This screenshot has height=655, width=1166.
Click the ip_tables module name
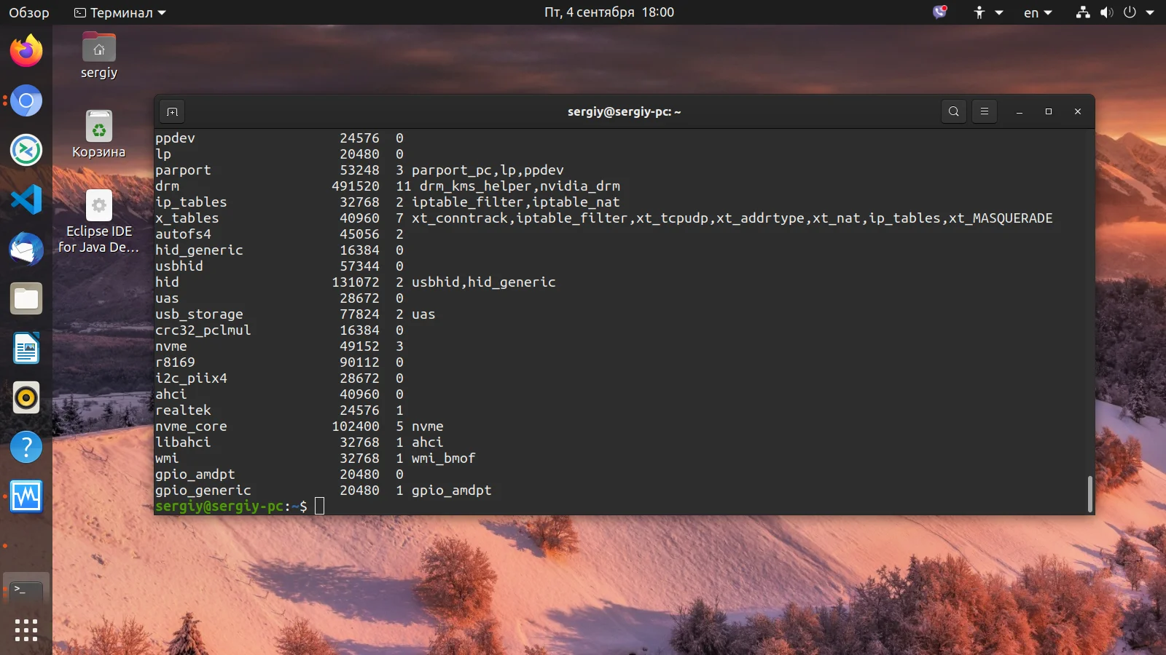point(191,202)
